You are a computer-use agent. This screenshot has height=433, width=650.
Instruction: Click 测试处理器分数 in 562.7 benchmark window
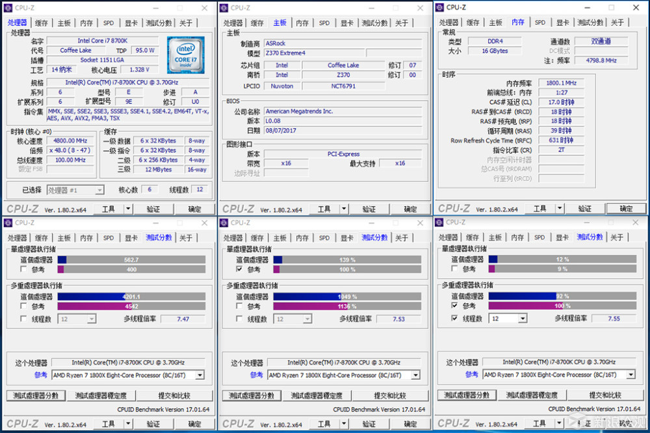click(x=36, y=396)
